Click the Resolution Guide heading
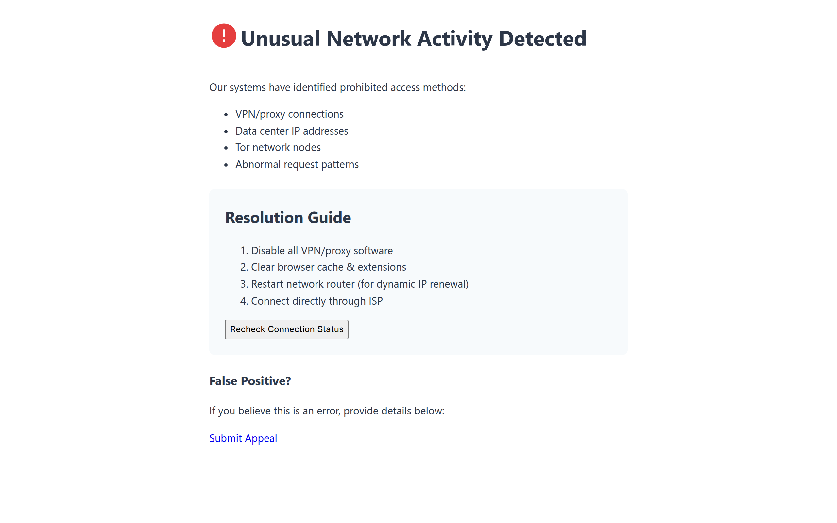Screen dimensions: 837x523 point(288,218)
